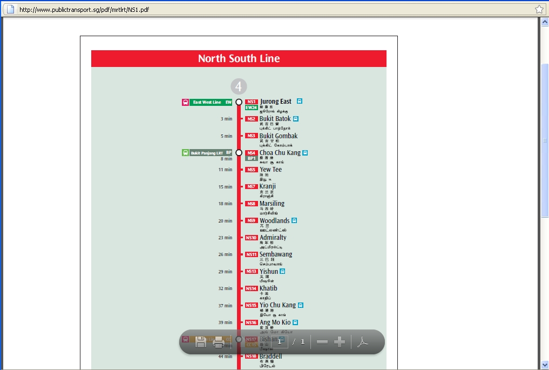Save the PDF using the save icon
The image size is (549, 370).
click(201, 341)
